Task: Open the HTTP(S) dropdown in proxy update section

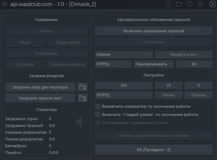Action: 113,64
